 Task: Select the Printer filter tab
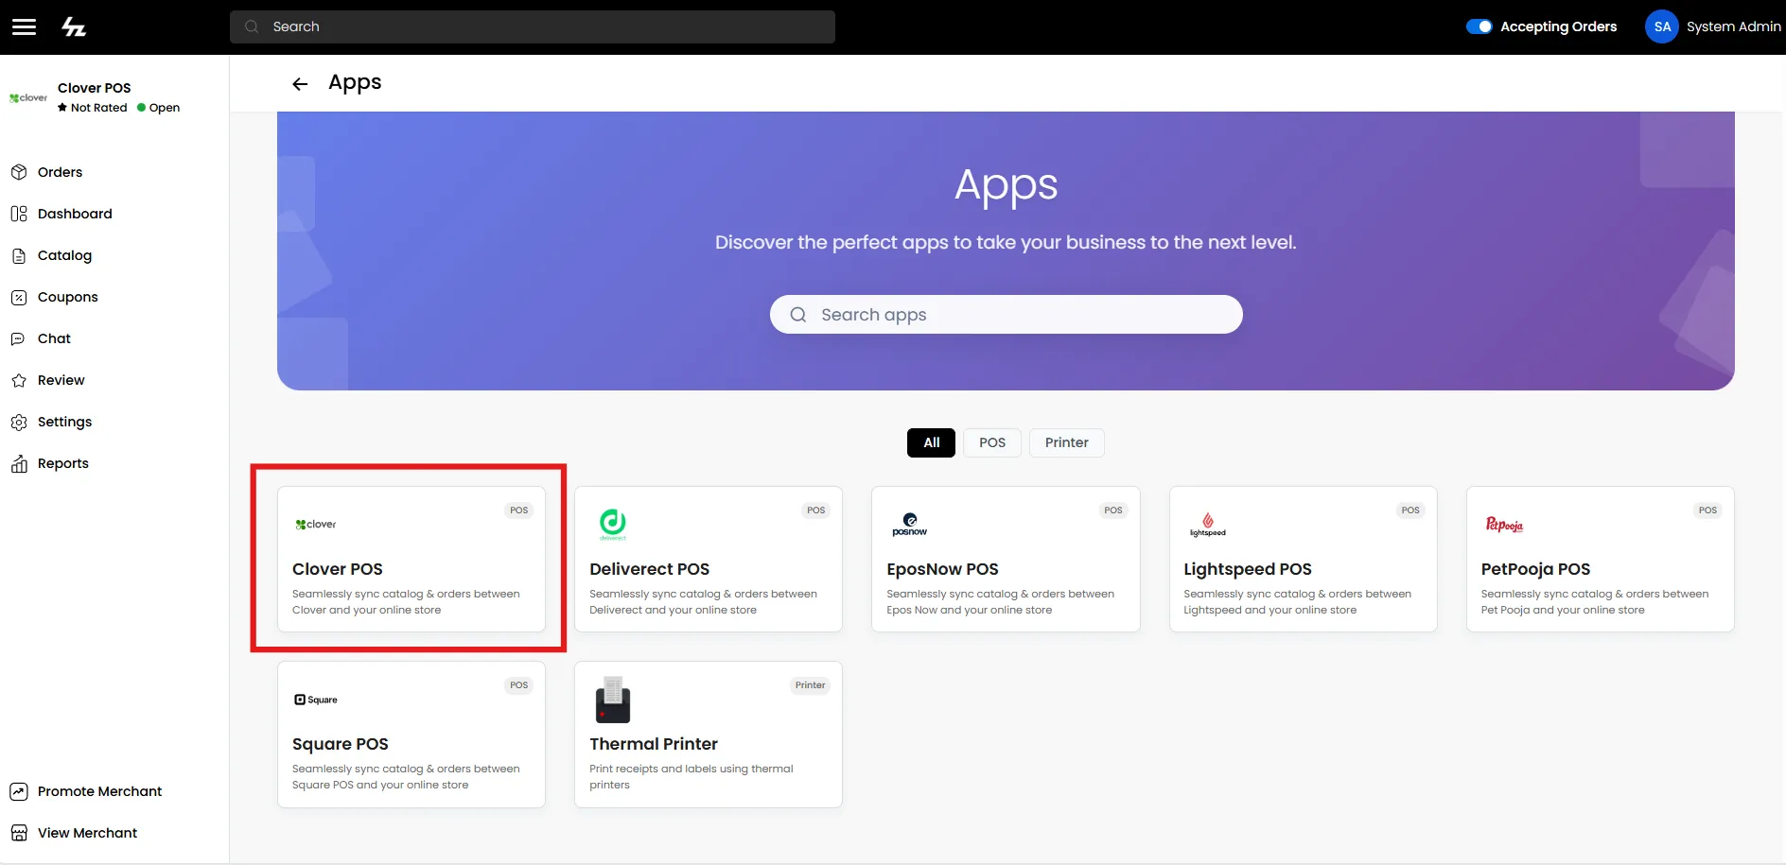point(1067,442)
